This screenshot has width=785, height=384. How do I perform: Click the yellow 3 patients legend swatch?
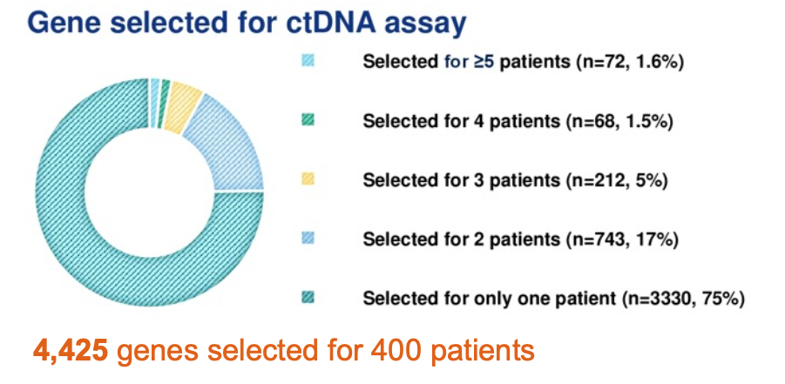(308, 179)
